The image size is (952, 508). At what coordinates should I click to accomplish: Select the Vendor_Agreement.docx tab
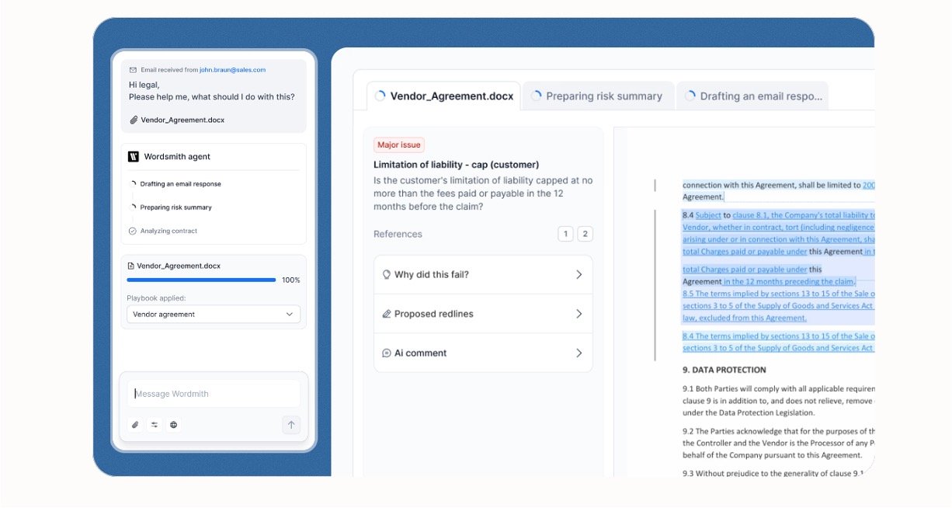coord(444,96)
